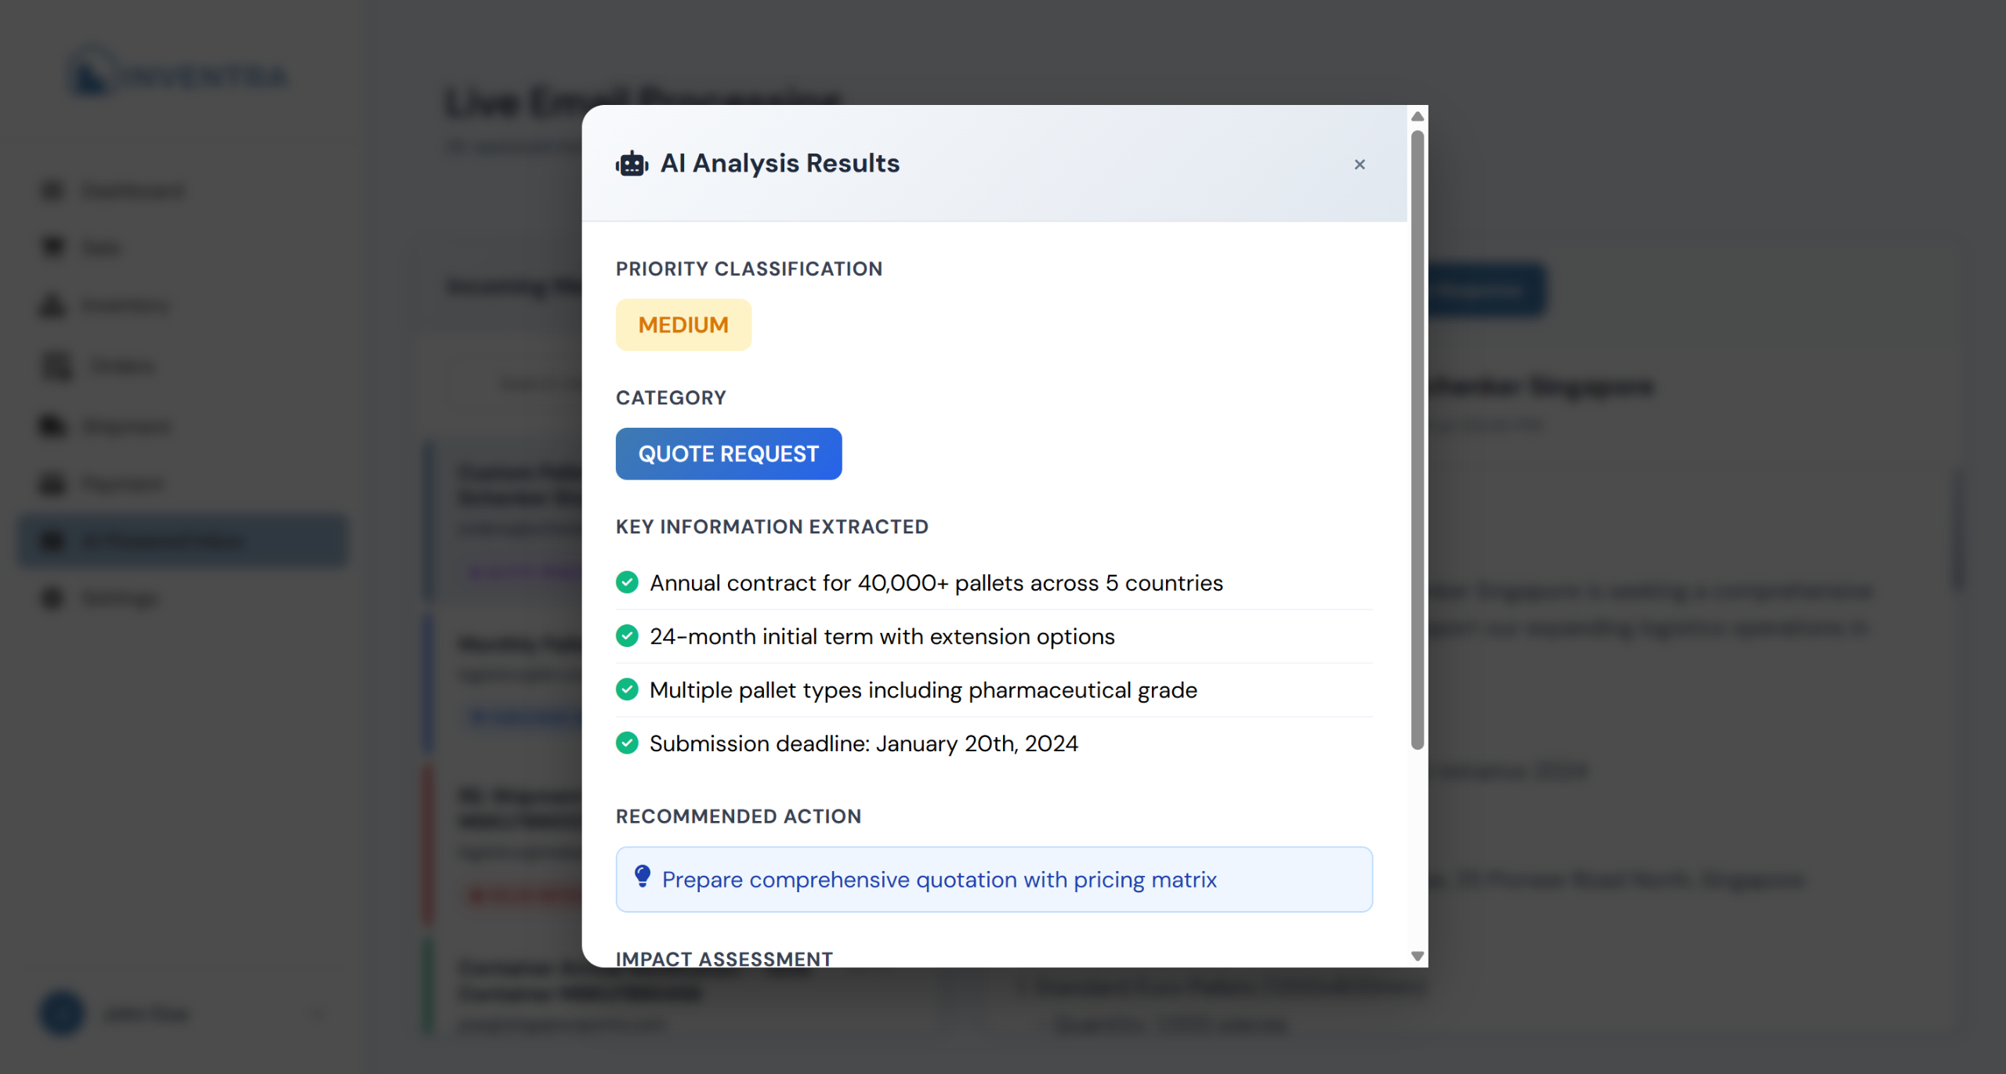The width and height of the screenshot is (2006, 1074).
Task: Click the QUOTE REQUEST category button
Action: pyautogui.click(x=729, y=454)
